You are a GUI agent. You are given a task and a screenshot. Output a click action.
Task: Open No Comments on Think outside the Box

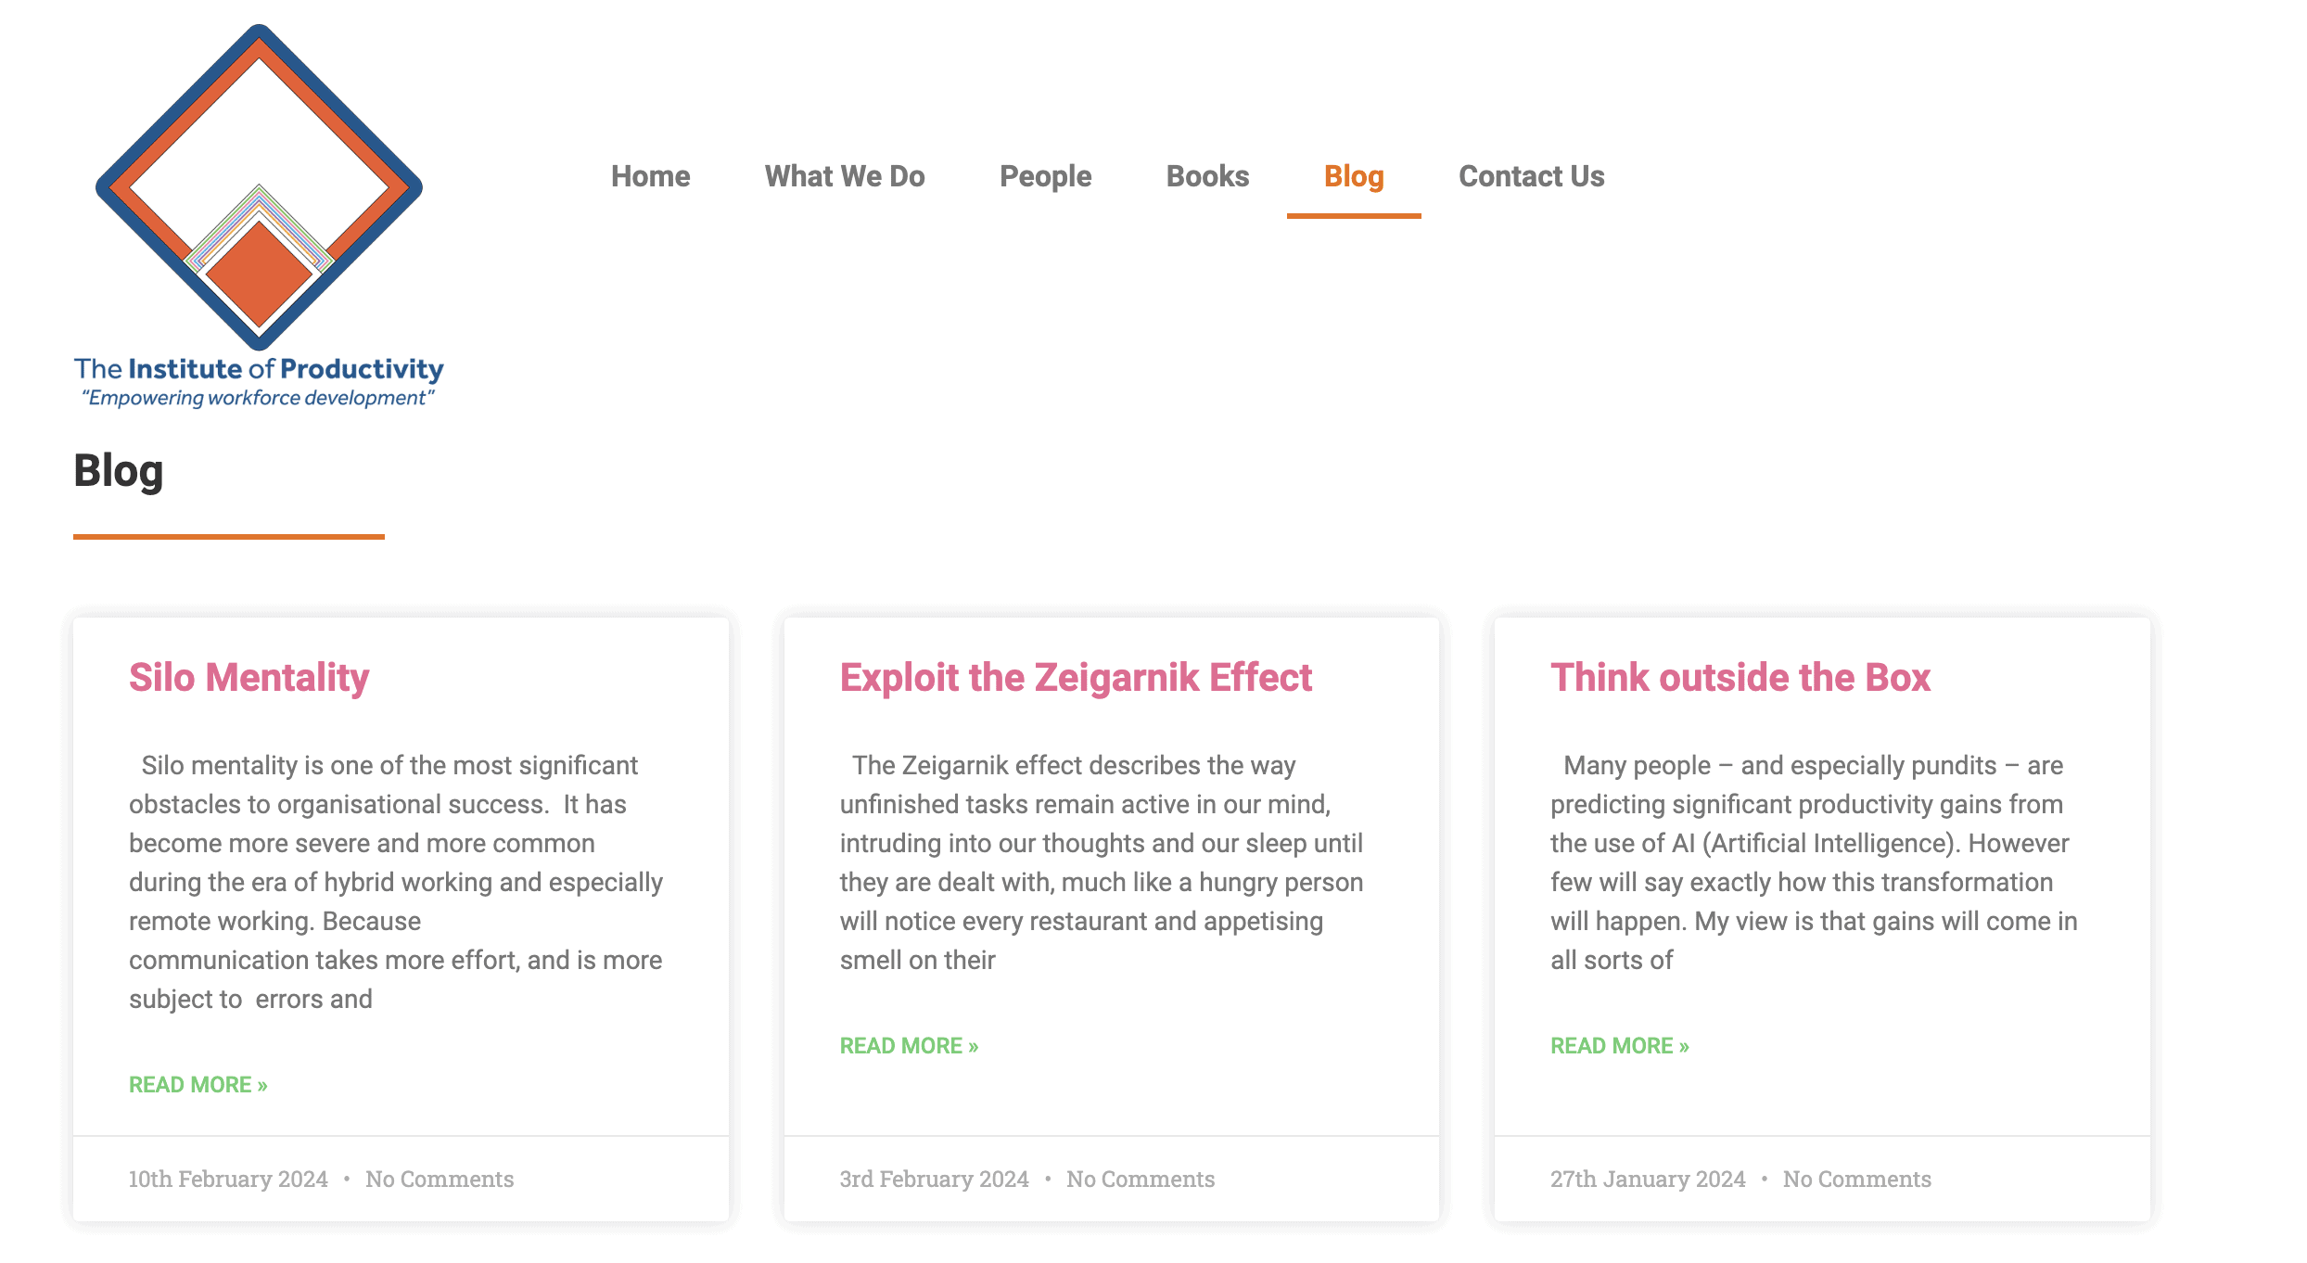(1857, 1180)
